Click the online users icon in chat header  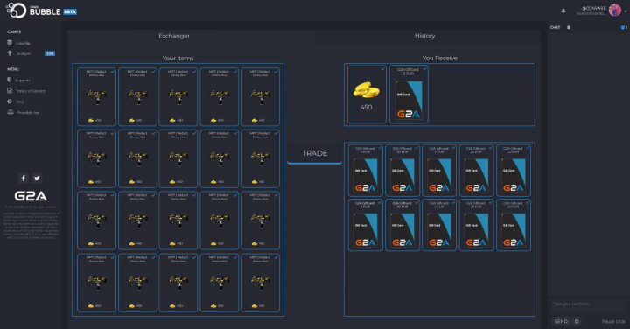pyautogui.click(x=623, y=27)
